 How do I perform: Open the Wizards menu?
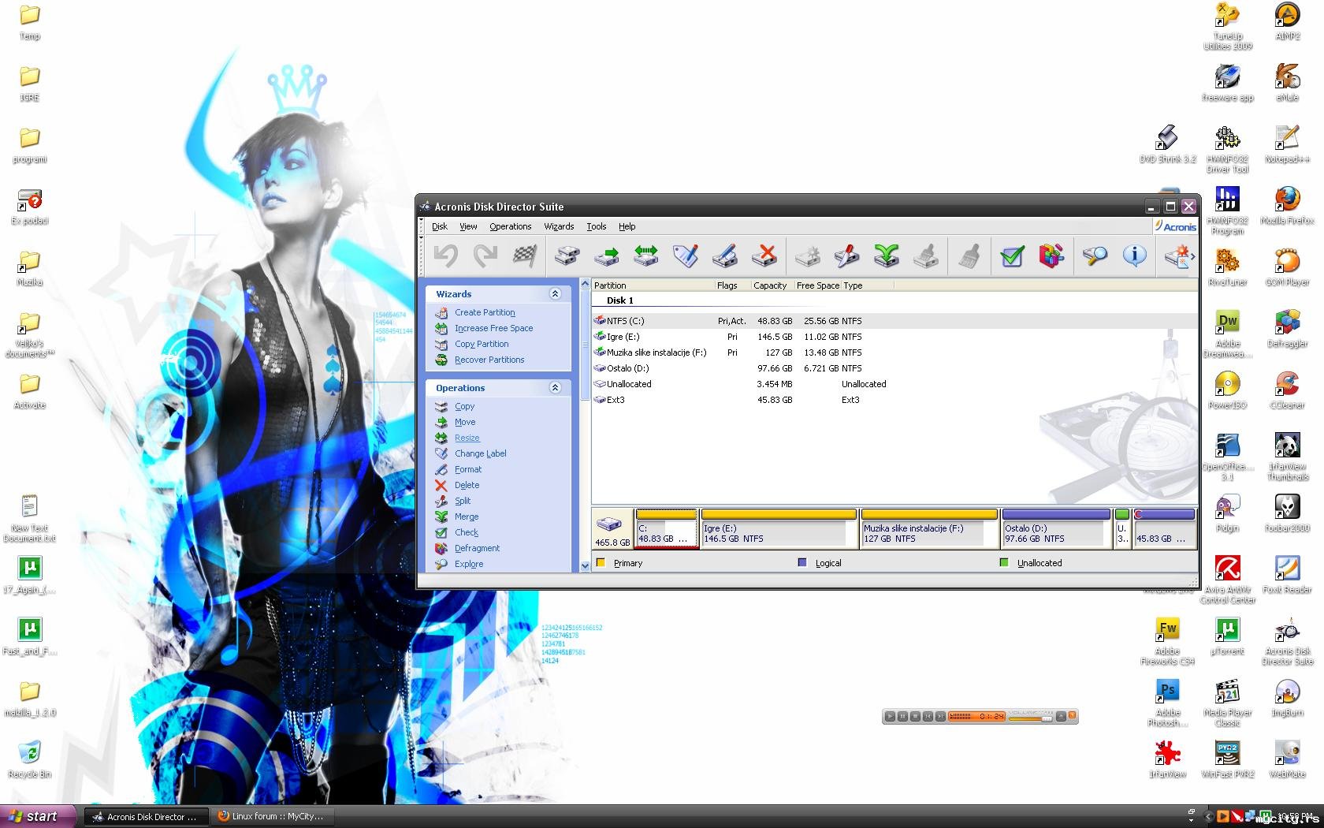click(x=559, y=226)
